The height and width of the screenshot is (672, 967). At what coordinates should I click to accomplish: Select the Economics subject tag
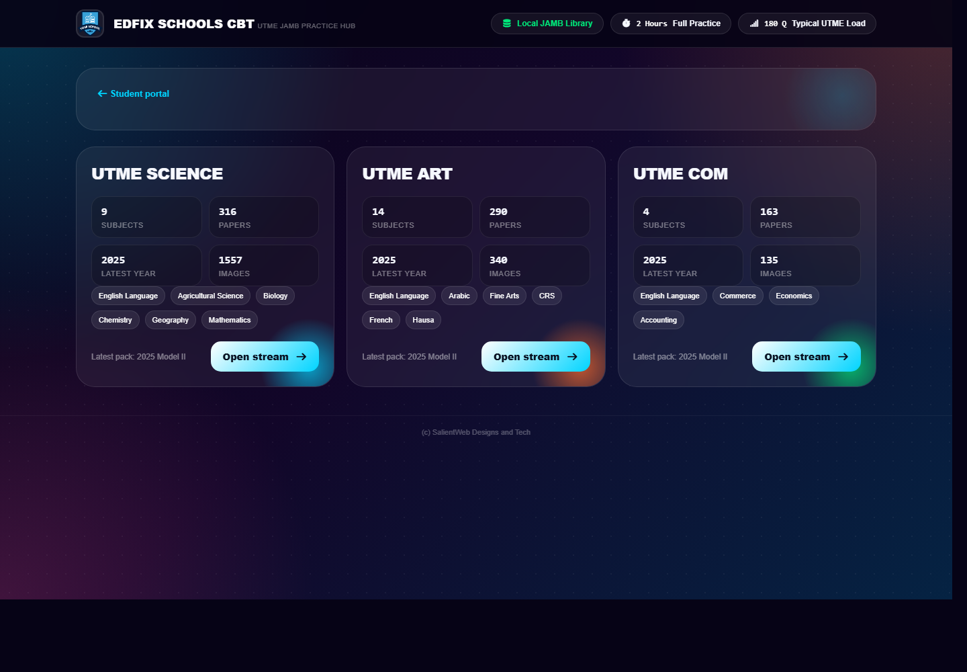click(794, 296)
